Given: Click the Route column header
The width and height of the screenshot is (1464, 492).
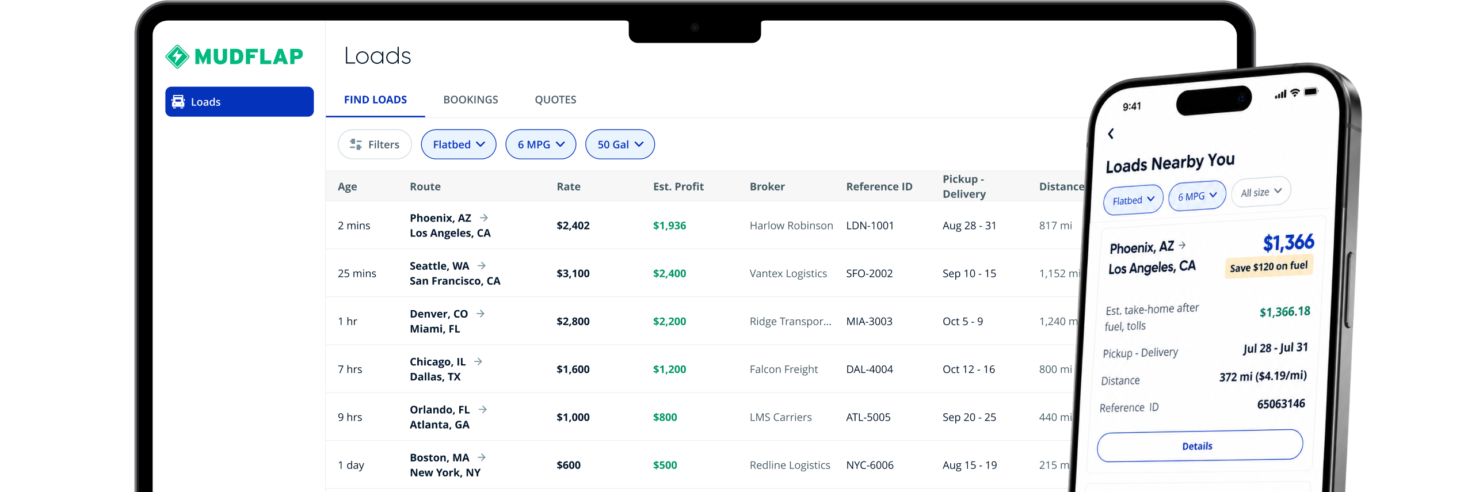Looking at the screenshot, I should 425,186.
